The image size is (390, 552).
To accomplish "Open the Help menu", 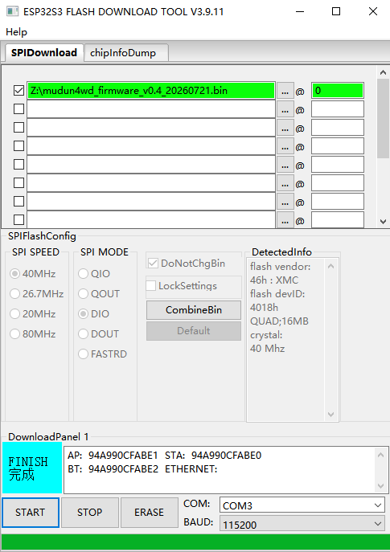I will (16, 32).
